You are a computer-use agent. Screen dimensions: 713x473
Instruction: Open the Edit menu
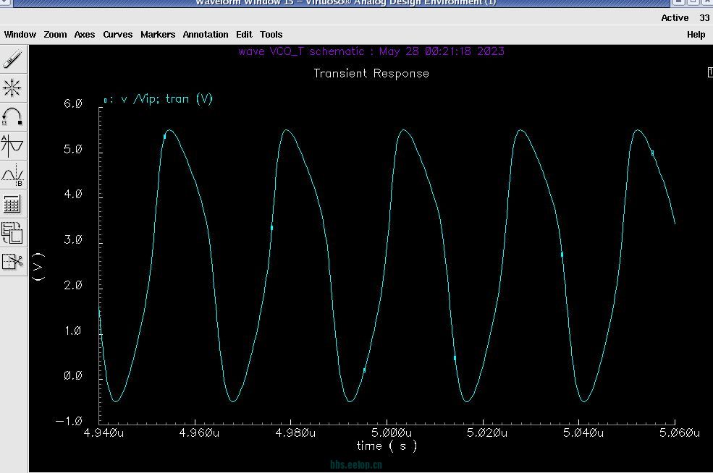coord(244,35)
